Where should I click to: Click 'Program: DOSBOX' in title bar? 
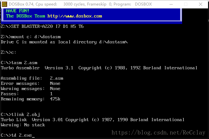pyautogui.click(x=133, y=4)
